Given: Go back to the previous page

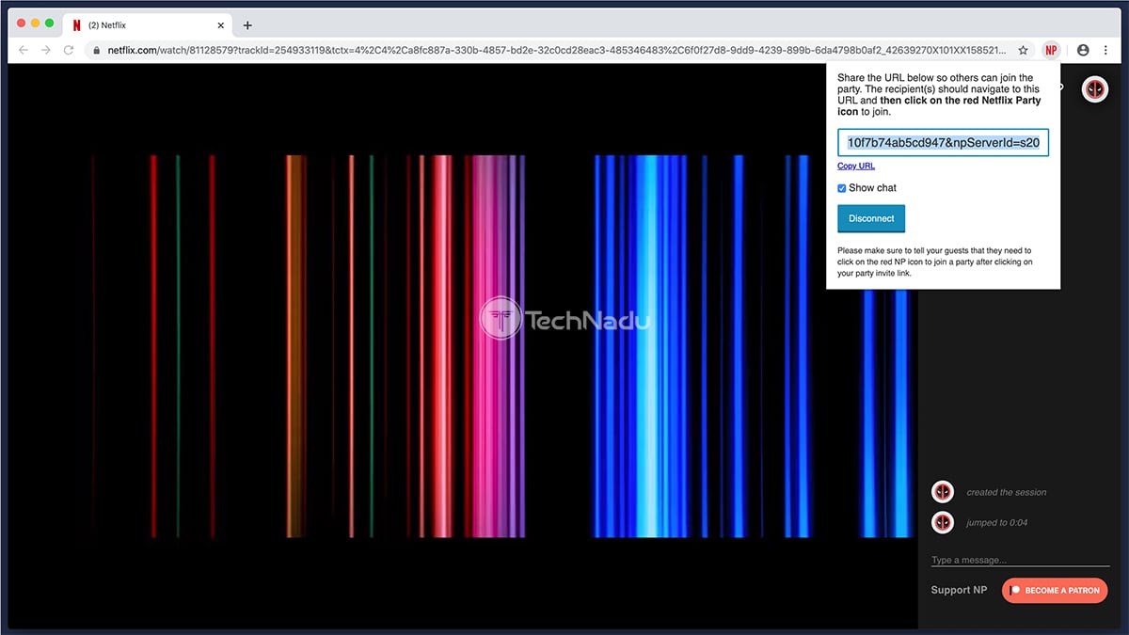Looking at the screenshot, I should point(24,50).
